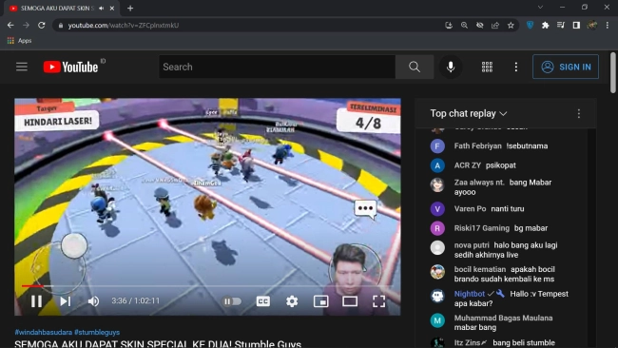Share this page from address bar

coord(495,26)
